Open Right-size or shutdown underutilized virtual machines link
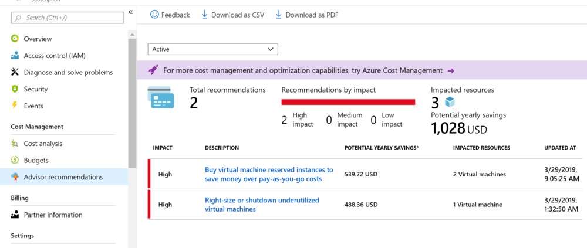The height and width of the screenshot is (248, 587). [262, 205]
